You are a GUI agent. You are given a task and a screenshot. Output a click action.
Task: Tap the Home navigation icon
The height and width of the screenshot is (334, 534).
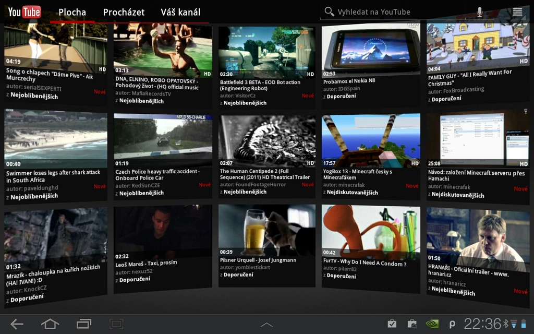pos(50,324)
